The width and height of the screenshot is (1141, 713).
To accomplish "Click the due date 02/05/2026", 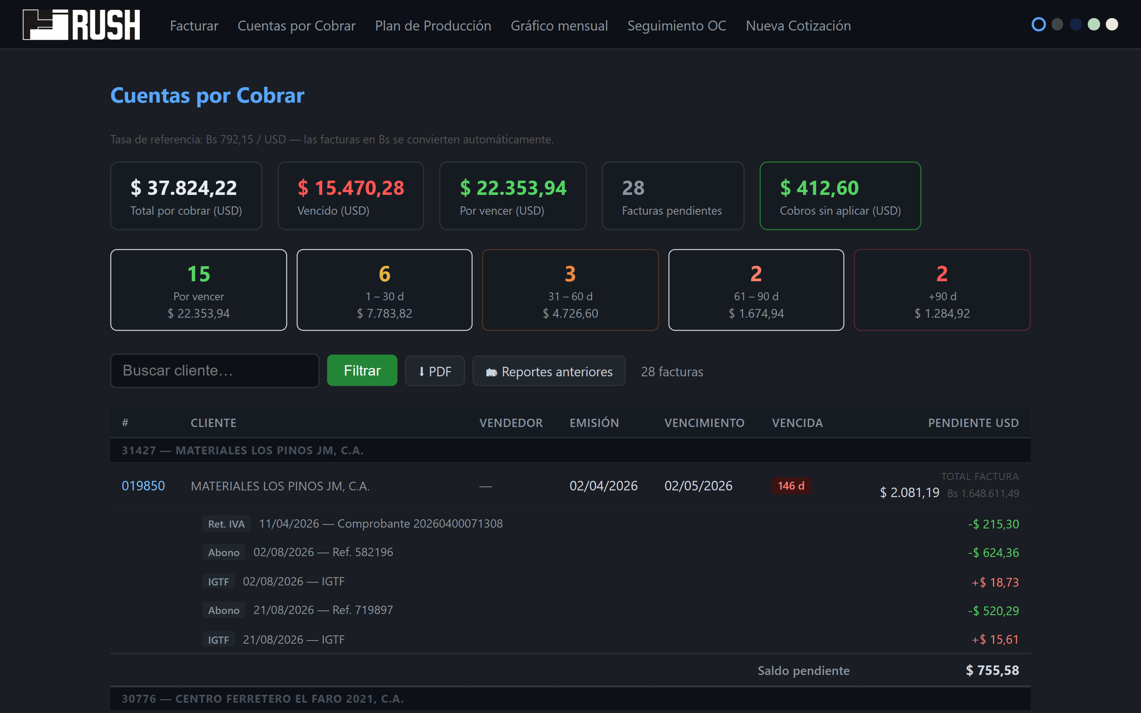I will point(698,486).
